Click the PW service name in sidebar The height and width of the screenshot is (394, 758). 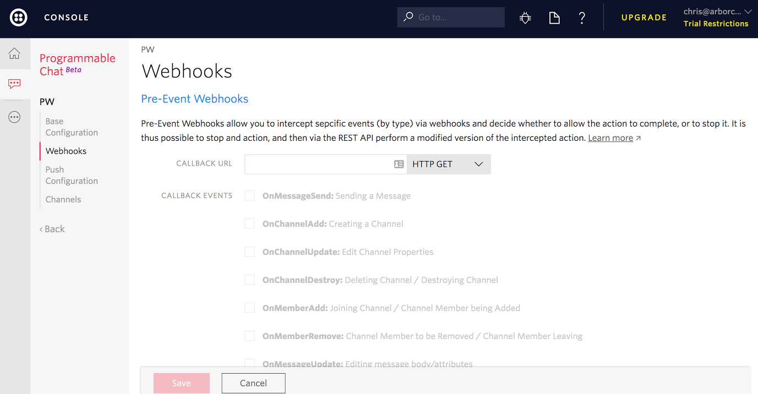tap(47, 102)
